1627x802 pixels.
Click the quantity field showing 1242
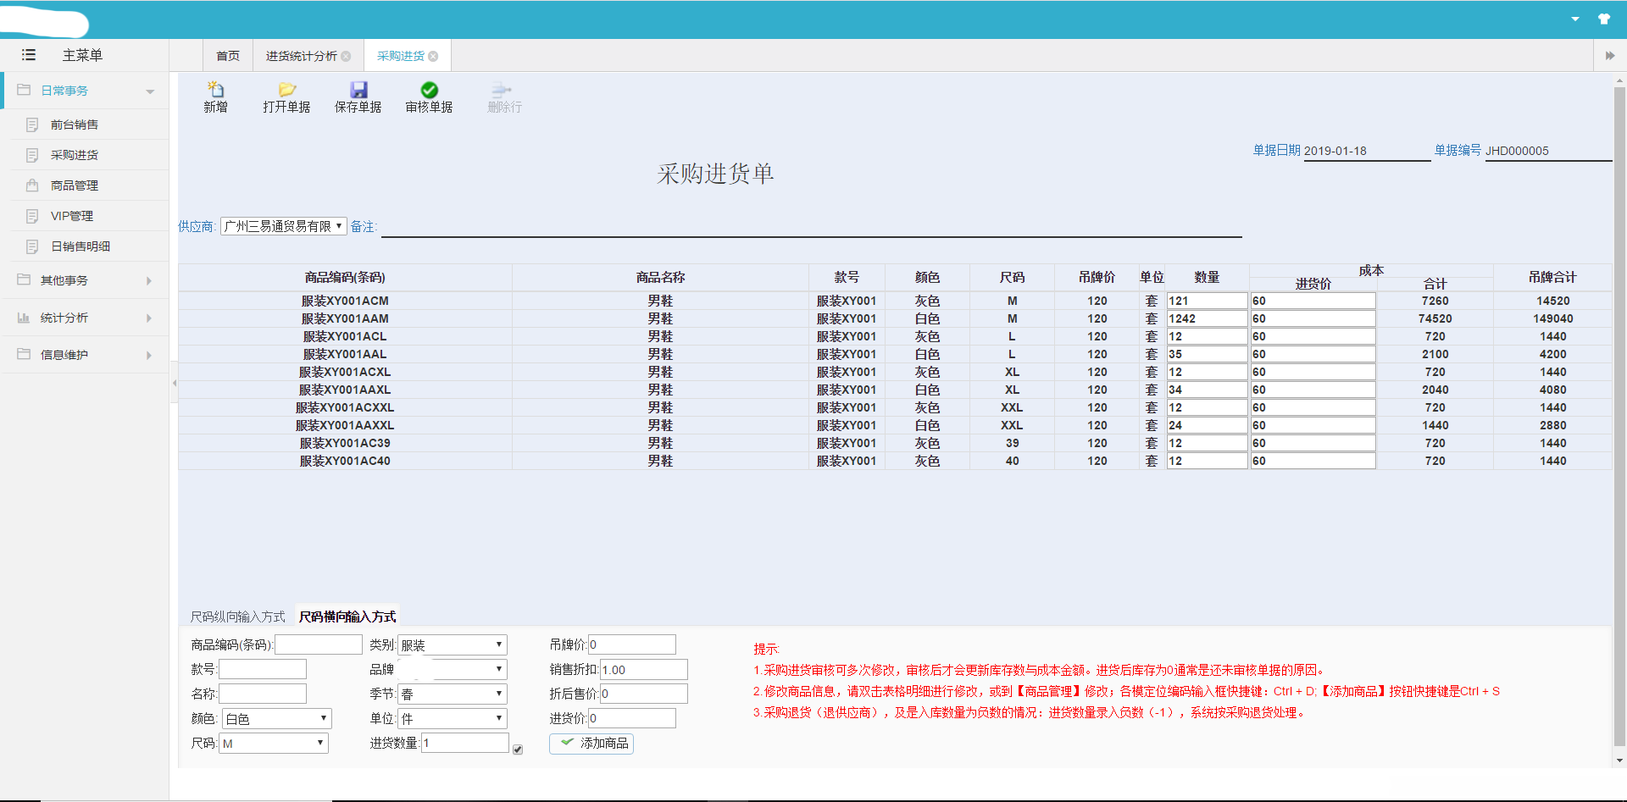(1207, 318)
